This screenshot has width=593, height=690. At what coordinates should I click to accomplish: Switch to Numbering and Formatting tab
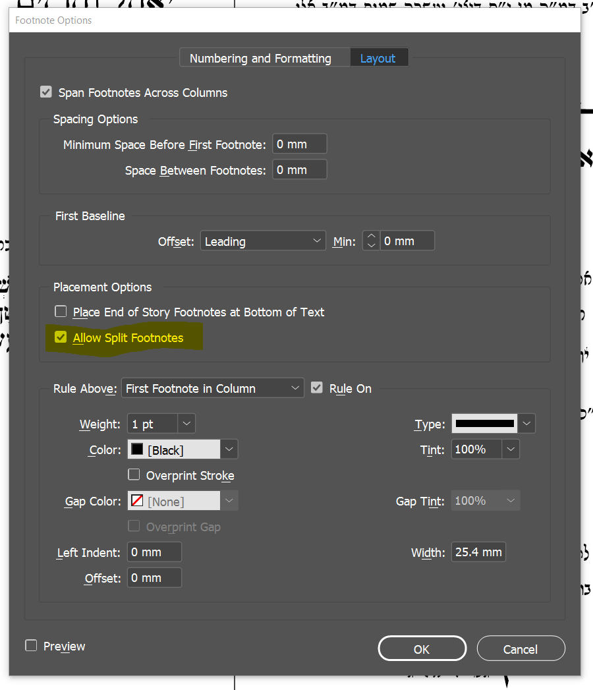click(260, 59)
